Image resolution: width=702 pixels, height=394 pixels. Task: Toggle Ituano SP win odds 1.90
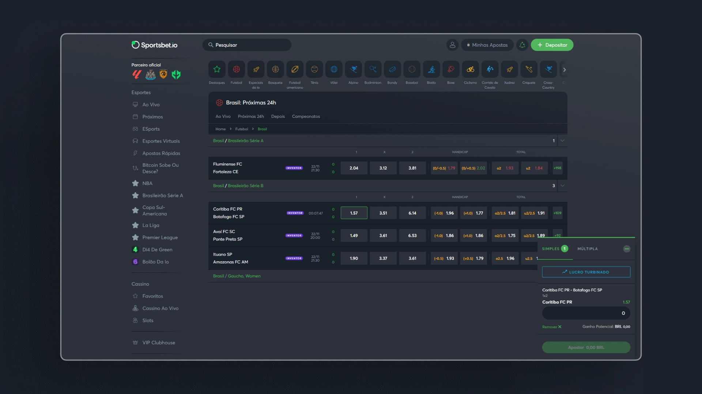pyautogui.click(x=354, y=258)
